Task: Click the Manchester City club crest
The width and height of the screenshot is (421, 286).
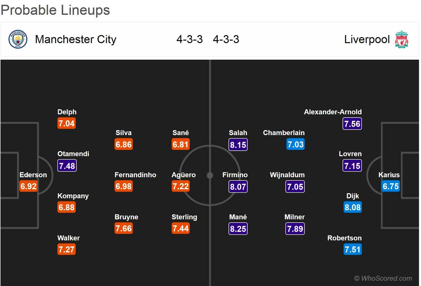Action: pos(18,39)
